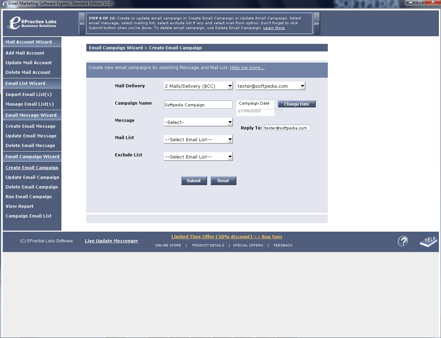
Task: Click the (C) EPractize Labs Software text
Action: tap(47, 241)
